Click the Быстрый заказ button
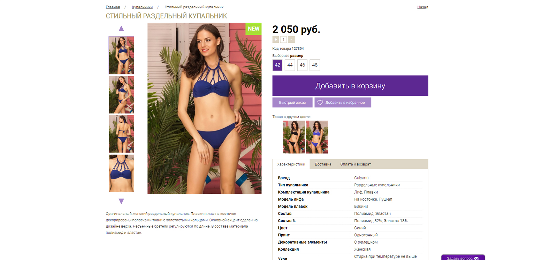This screenshot has width=534, height=260. coord(292,103)
